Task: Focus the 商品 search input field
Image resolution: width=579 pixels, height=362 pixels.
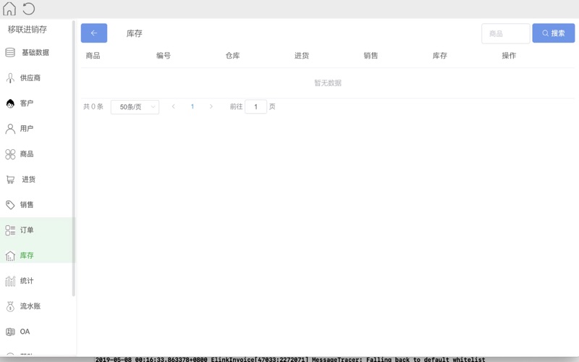Action: [505, 33]
